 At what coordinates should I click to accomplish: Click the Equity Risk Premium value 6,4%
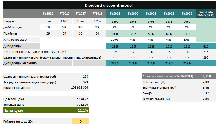(x=206, y=87)
